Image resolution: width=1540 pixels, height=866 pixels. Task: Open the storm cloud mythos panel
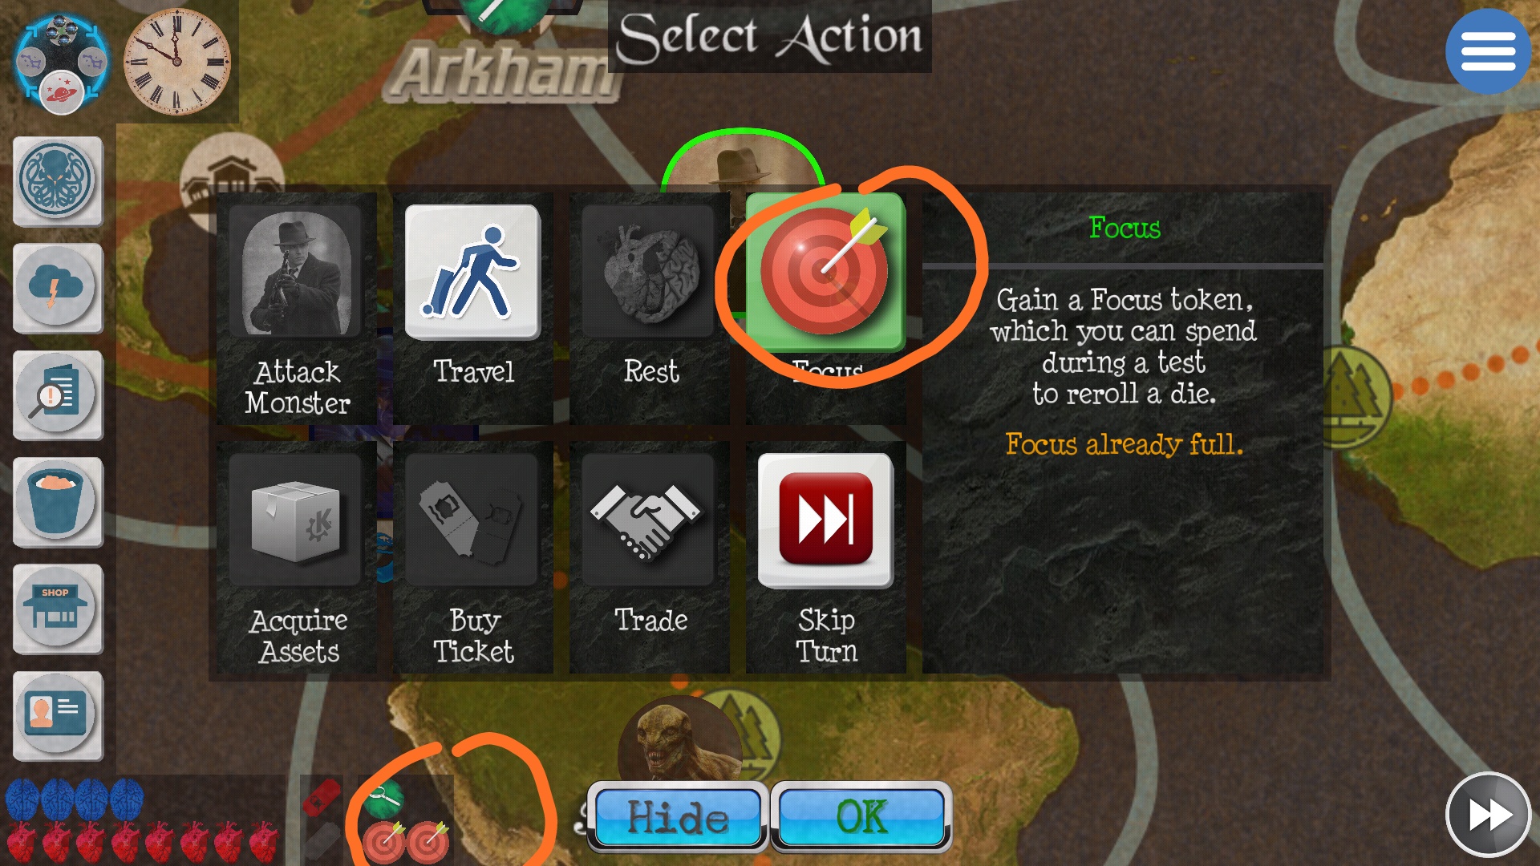click(x=58, y=288)
